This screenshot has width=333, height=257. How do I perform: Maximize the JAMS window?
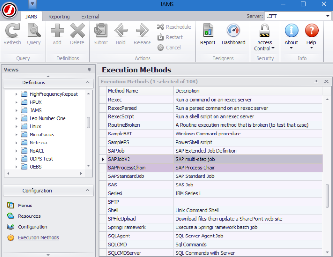[x=303, y=4]
